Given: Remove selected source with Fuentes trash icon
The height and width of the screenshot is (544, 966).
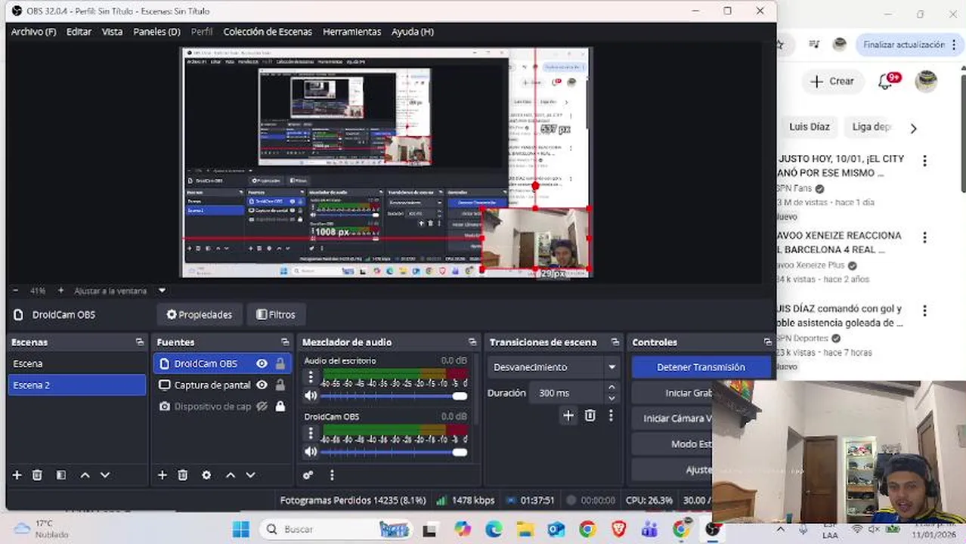Looking at the screenshot, I should pos(182,475).
